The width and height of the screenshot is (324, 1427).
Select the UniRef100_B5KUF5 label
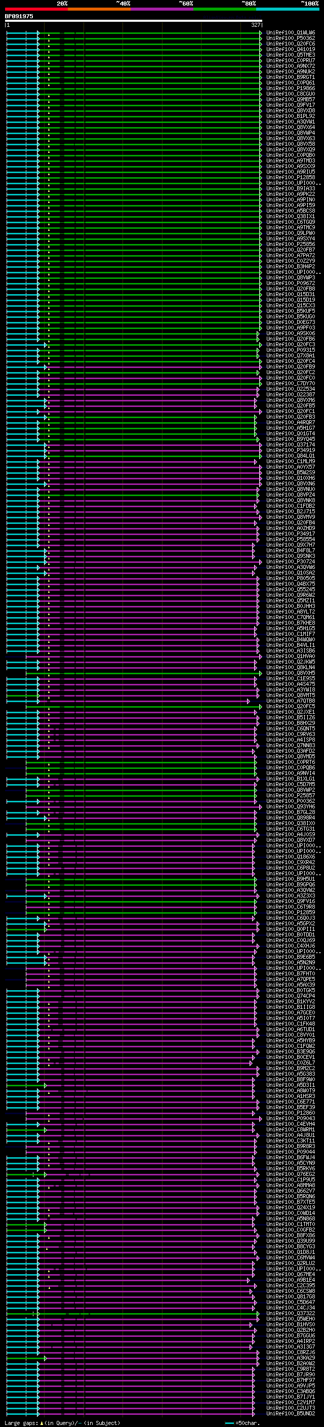click(291, 311)
